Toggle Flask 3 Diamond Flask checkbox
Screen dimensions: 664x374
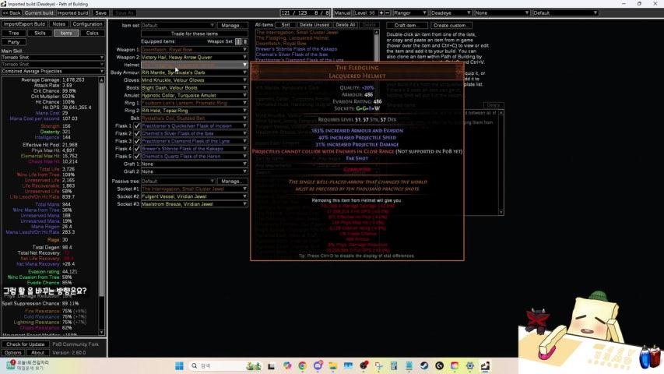(137, 141)
